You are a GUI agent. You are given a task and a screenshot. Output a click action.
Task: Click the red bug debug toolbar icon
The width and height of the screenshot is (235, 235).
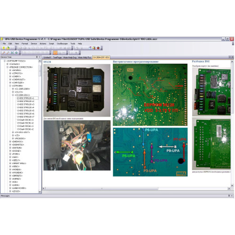pos(98,48)
